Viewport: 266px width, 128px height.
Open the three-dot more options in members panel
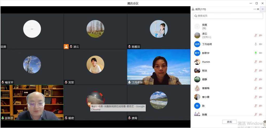(255, 9)
